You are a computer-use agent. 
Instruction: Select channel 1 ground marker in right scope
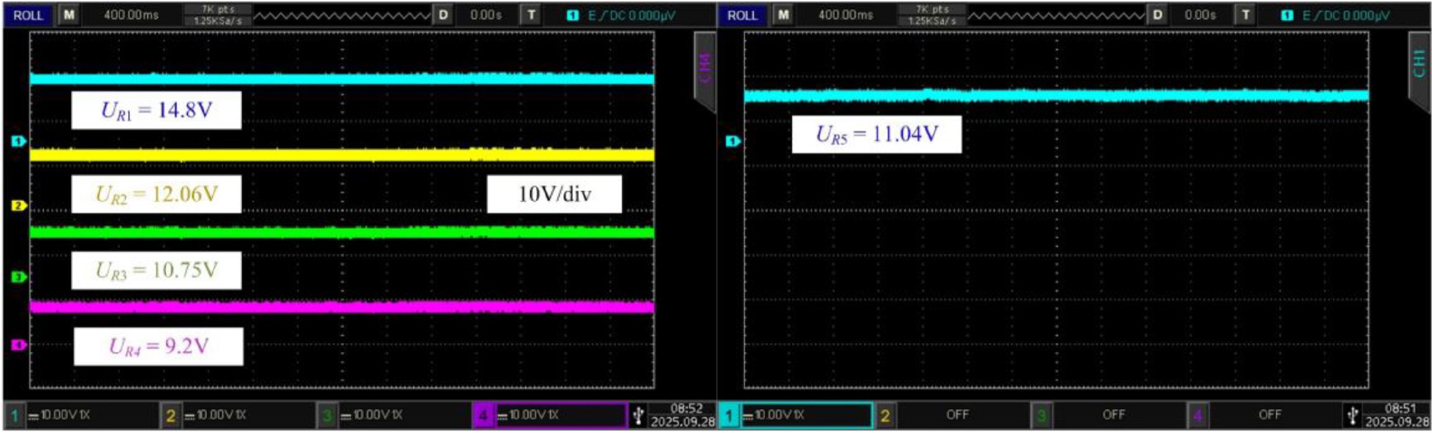[733, 142]
